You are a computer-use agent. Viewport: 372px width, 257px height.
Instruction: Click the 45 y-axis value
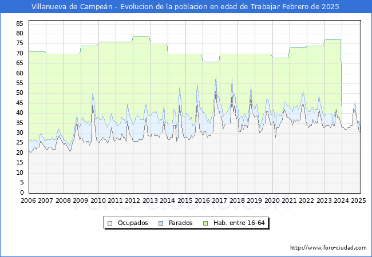(x=19, y=103)
